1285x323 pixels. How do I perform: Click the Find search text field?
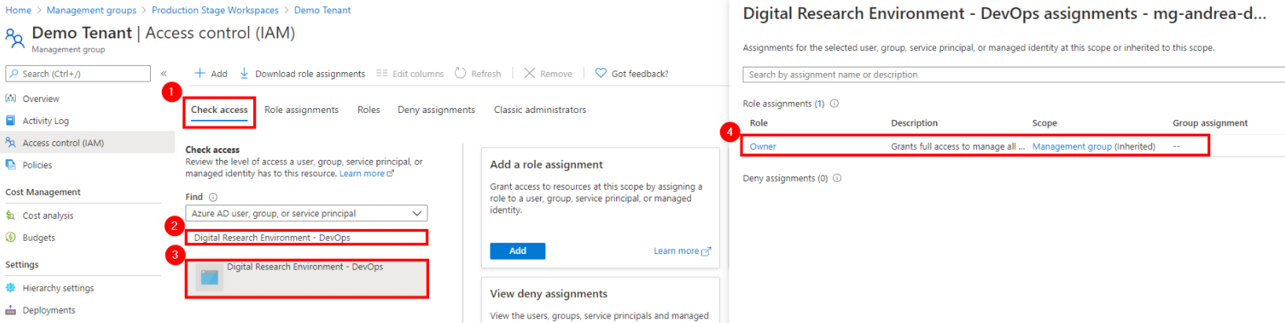307,238
